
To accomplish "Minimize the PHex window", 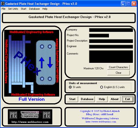I will coord(123,4).
